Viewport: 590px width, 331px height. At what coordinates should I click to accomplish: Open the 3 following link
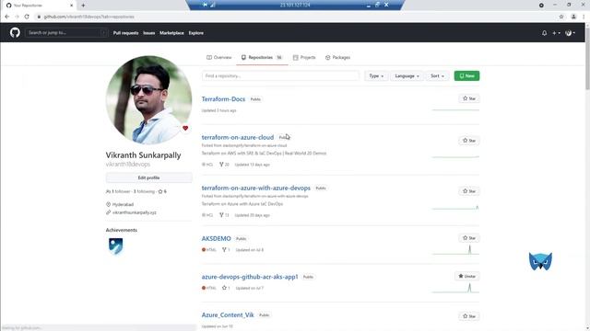pos(144,191)
